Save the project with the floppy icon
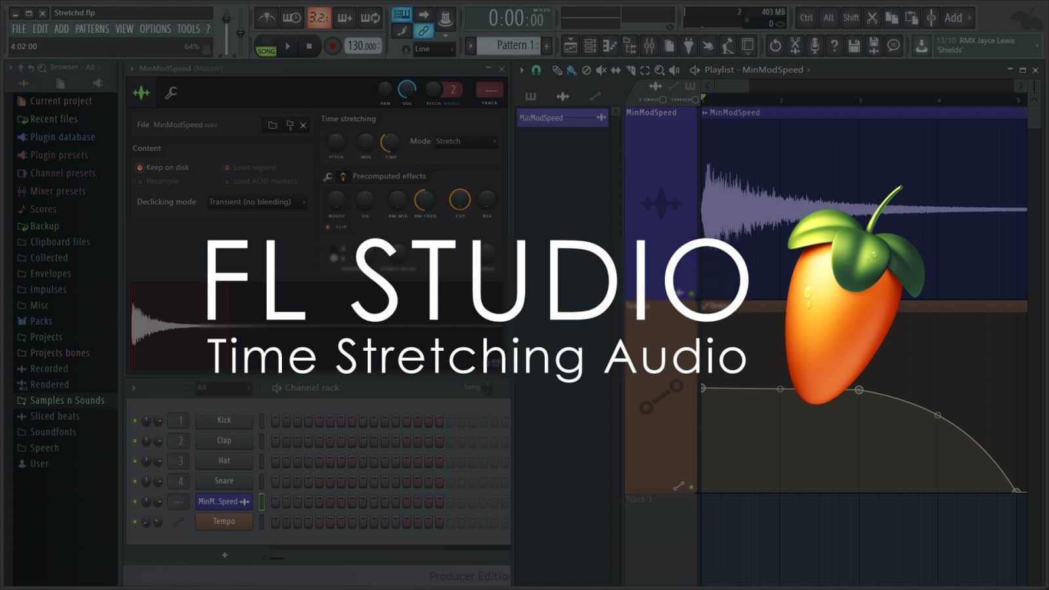1049x590 pixels. [854, 45]
